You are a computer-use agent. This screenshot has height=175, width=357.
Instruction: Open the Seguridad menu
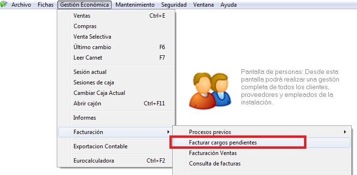174,5
